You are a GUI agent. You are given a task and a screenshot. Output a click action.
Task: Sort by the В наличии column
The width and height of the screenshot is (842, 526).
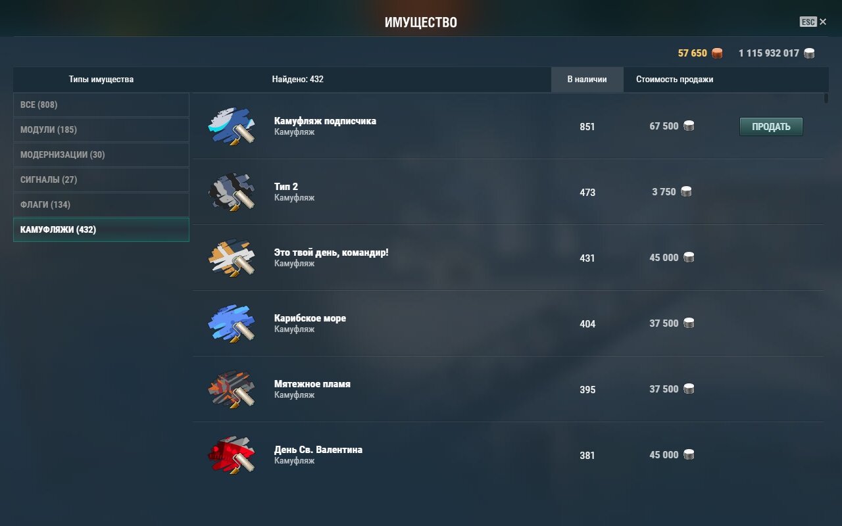[x=587, y=80]
